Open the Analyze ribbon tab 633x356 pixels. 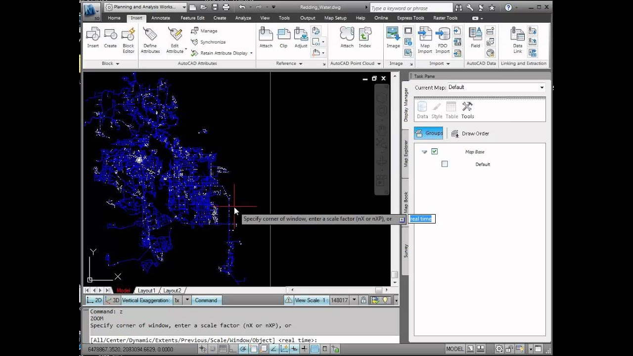243,18
